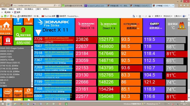
Task: Open the browser Home icon
Action: 181,5
